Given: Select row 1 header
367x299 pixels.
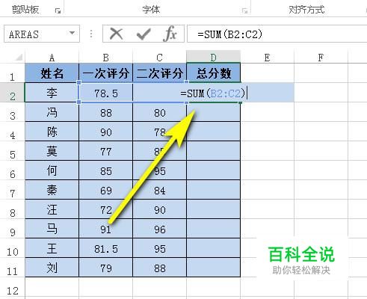Looking at the screenshot, I should click(x=13, y=73).
